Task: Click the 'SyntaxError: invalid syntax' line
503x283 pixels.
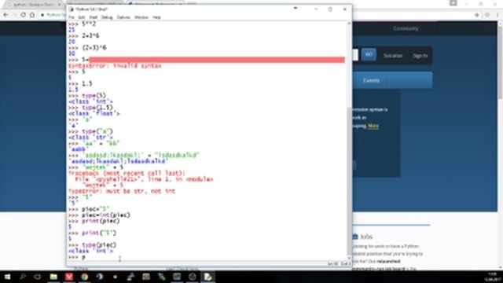Action: coord(115,66)
